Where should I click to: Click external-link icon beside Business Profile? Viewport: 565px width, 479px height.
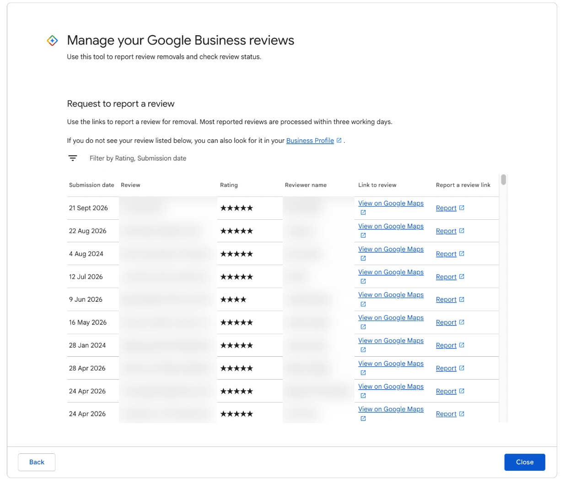[x=339, y=141]
